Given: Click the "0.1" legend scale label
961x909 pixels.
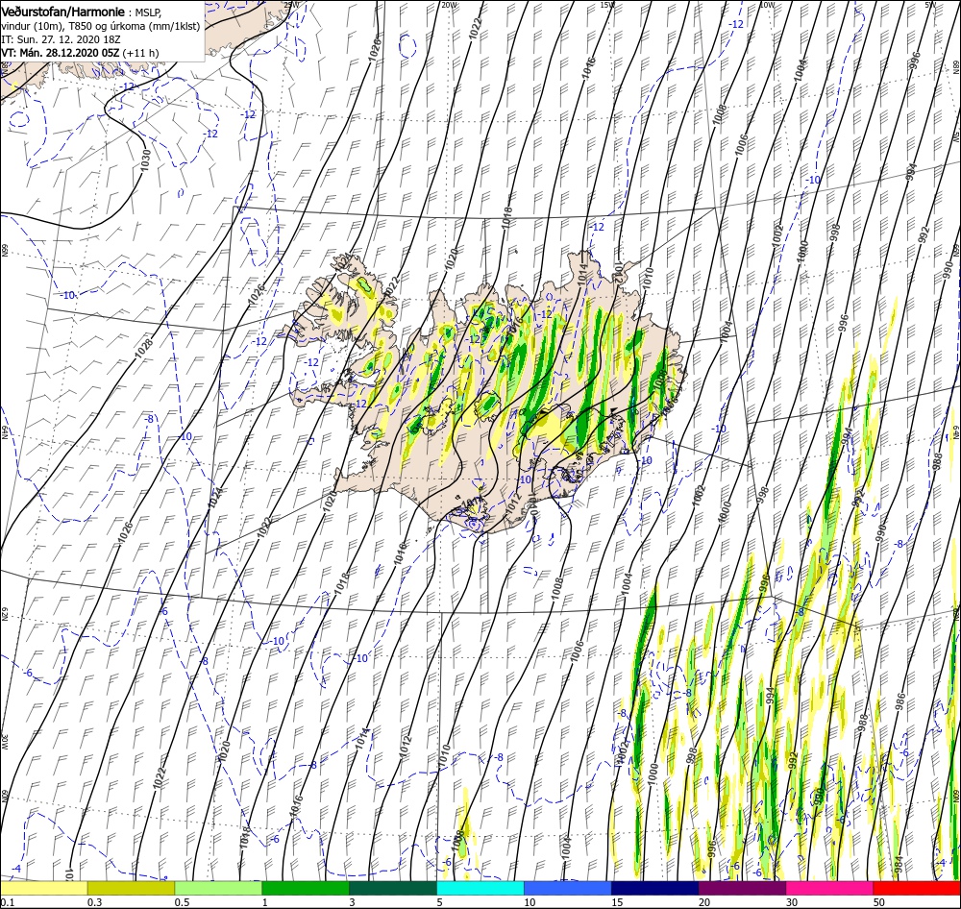Looking at the screenshot, I should [x=7, y=902].
